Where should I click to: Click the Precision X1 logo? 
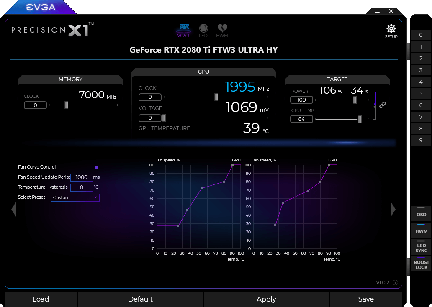[x=52, y=29]
